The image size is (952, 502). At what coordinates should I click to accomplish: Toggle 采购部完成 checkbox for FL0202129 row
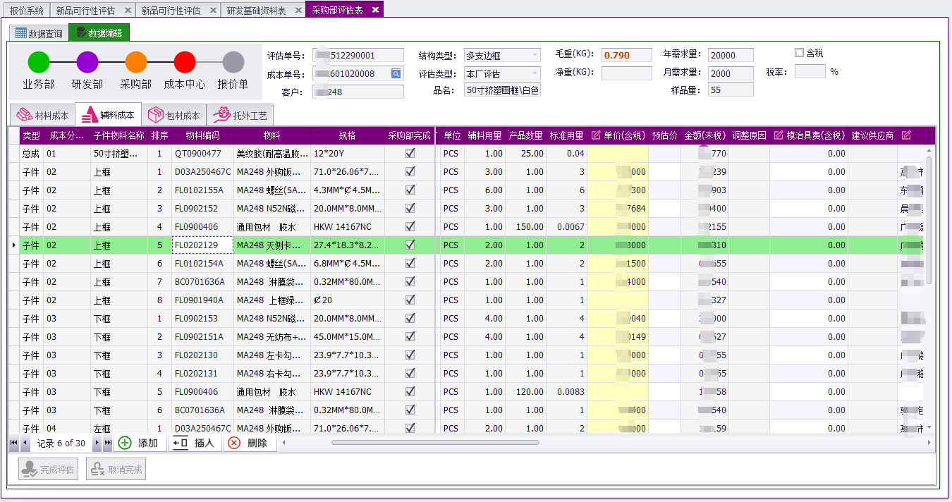point(410,245)
